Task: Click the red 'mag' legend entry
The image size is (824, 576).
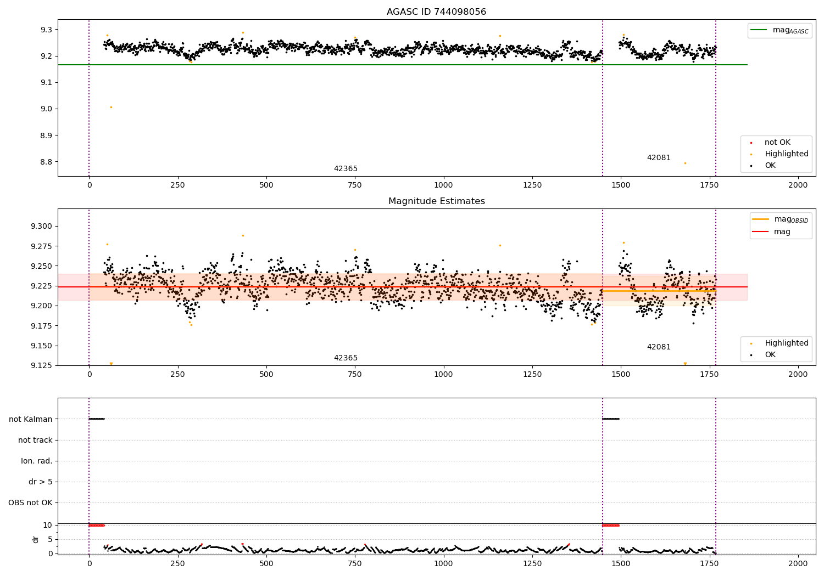Action: click(x=772, y=232)
